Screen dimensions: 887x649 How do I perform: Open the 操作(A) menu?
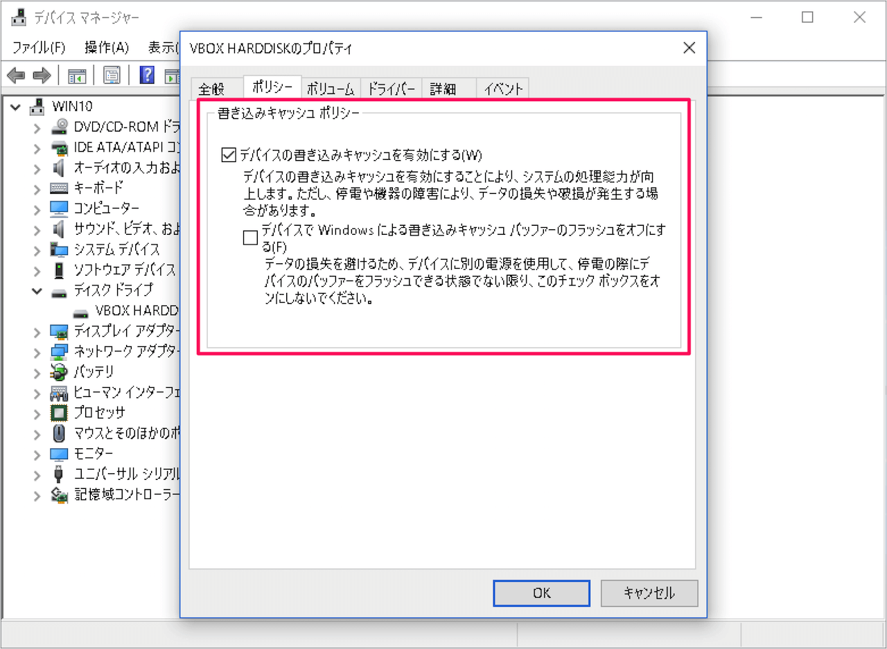(107, 48)
